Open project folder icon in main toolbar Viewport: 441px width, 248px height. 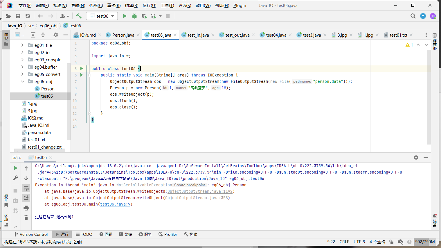[8, 16]
